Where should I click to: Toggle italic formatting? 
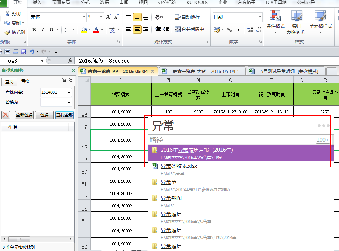pyautogui.click(x=43, y=30)
